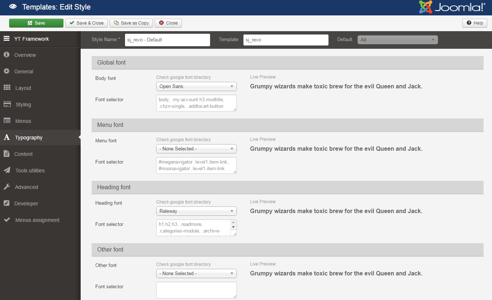The height and width of the screenshot is (300, 492).
Task: Click the Templates: Edit Style page title
Action: pos(56,7)
